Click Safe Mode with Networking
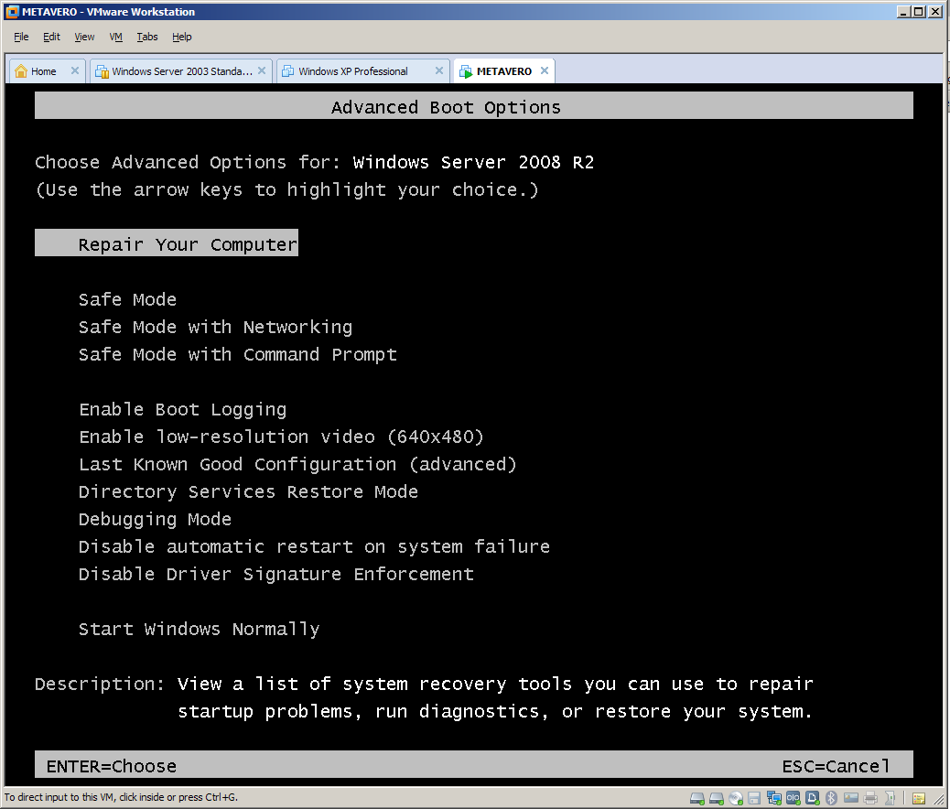This screenshot has width=950, height=809. tap(215, 328)
